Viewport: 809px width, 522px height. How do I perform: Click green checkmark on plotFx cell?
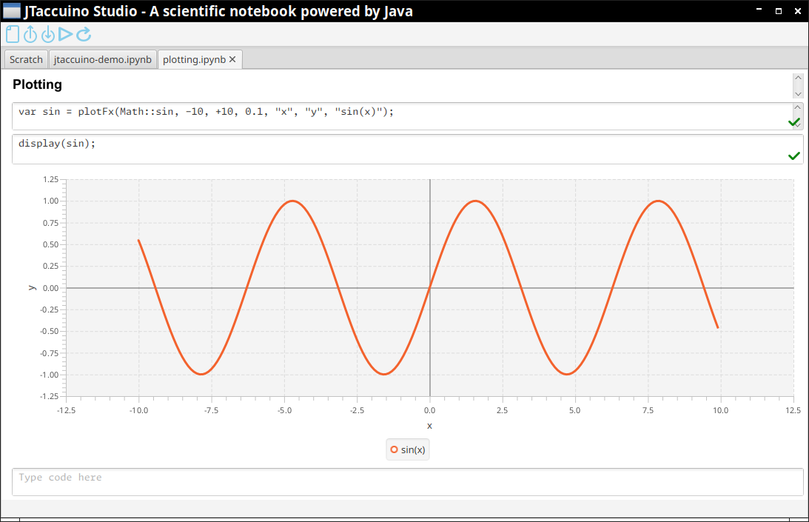[x=794, y=122]
